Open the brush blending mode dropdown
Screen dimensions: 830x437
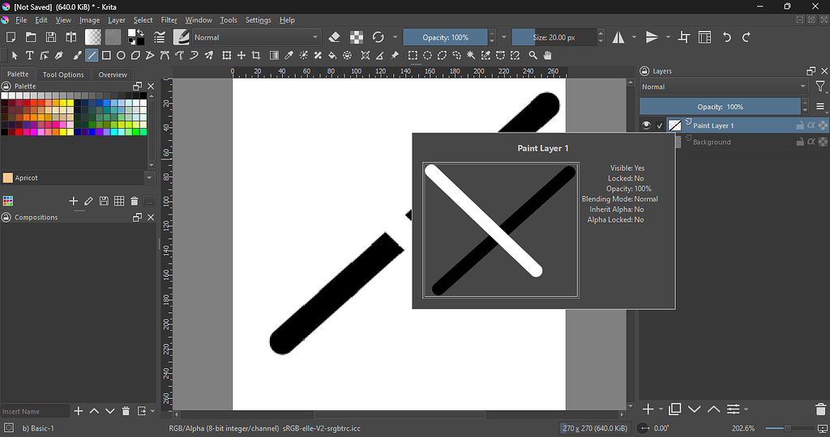(x=256, y=37)
